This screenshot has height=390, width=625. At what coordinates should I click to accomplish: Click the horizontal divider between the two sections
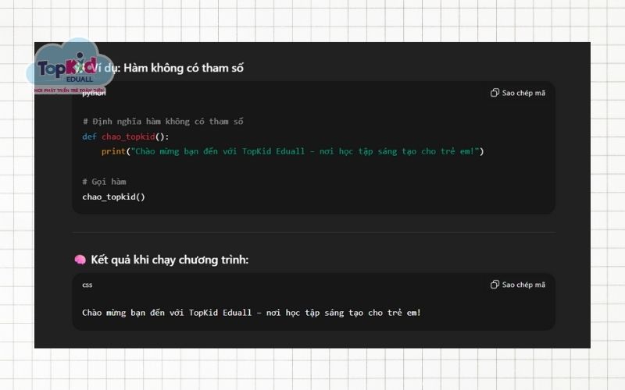pyautogui.click(x=313, y=232)
